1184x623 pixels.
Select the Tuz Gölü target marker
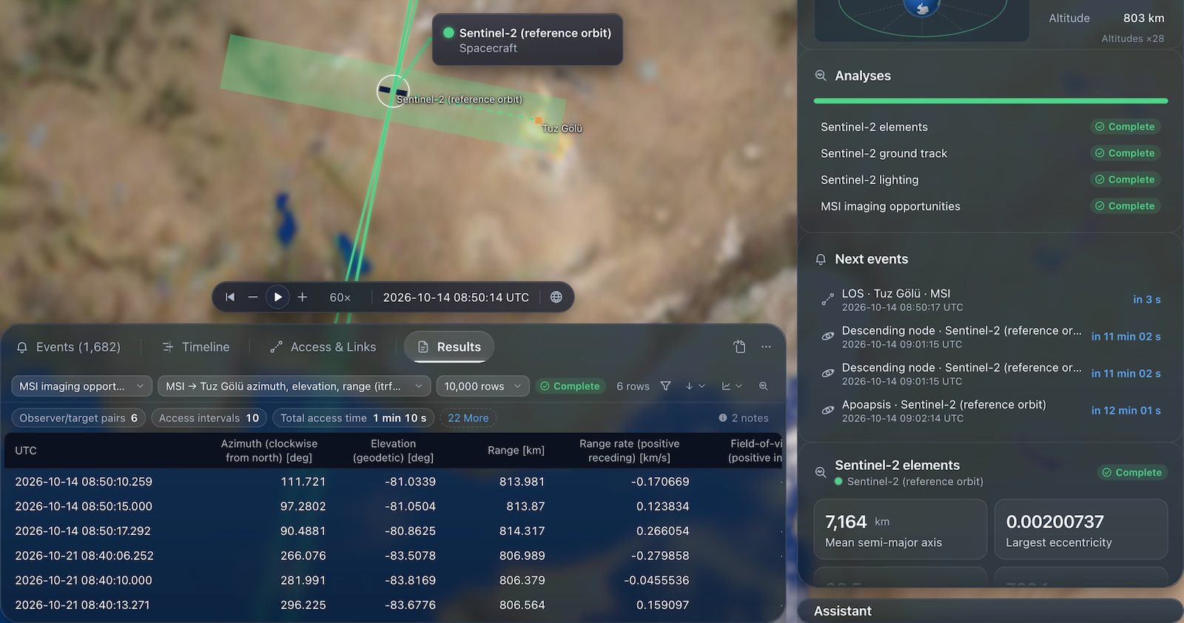click(539, 120)
